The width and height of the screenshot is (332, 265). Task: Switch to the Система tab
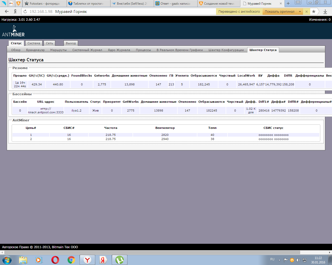point(34,43)
